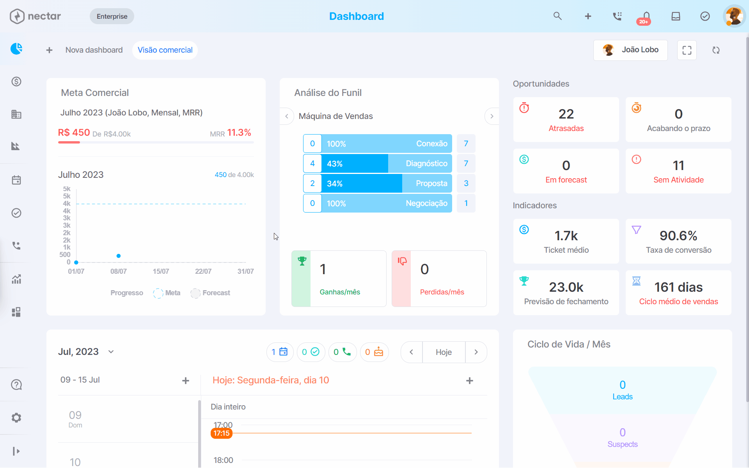Toggle the Meta legend in chart
Viewport: 749px width, 468px height.
click(x=167, y=293)
